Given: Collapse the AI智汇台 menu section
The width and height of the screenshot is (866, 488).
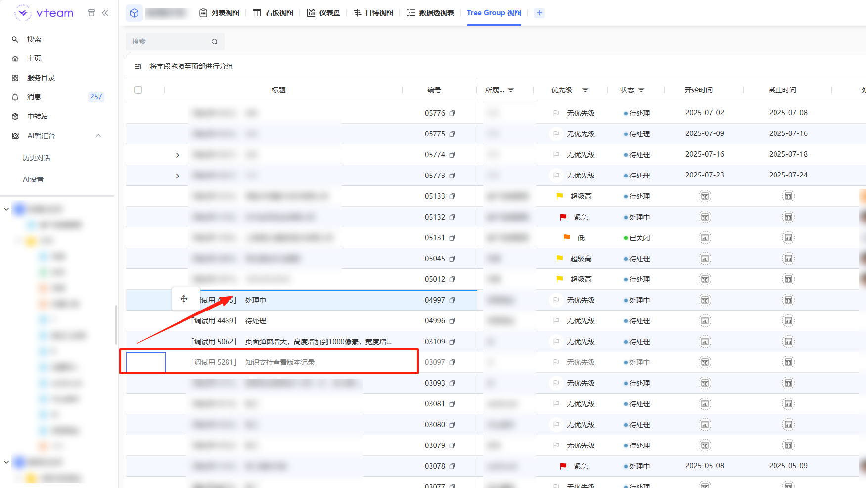Looking at the screenshot, I should (x=98, y=136).
